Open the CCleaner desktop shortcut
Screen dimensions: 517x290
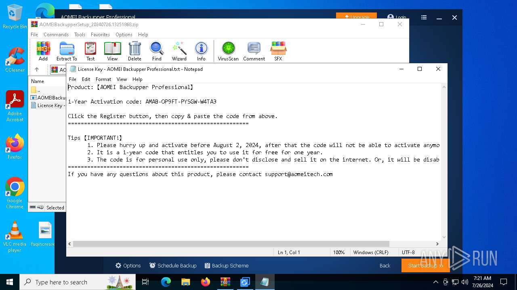15,60
